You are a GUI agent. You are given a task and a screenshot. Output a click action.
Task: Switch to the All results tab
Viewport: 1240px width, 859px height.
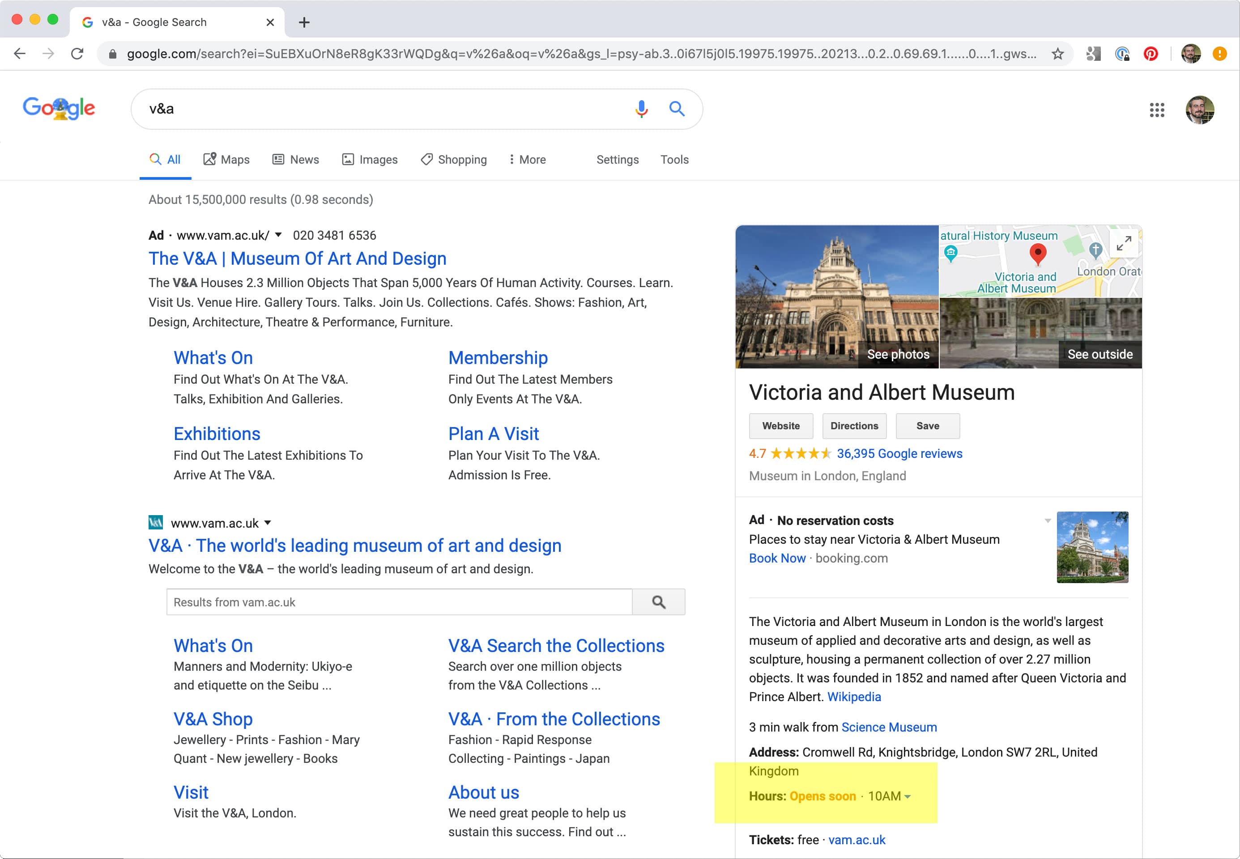pos(165,159)
